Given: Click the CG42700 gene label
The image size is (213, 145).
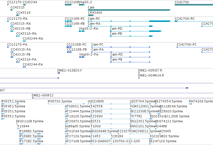Looking at the screenshot, I should pyautogui.click(x=182, y=2).
